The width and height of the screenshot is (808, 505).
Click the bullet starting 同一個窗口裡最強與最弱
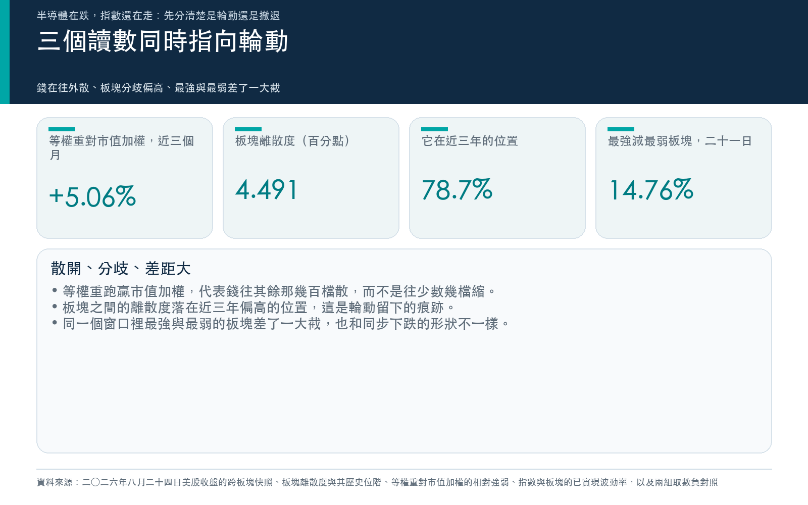tap(281, 324)
